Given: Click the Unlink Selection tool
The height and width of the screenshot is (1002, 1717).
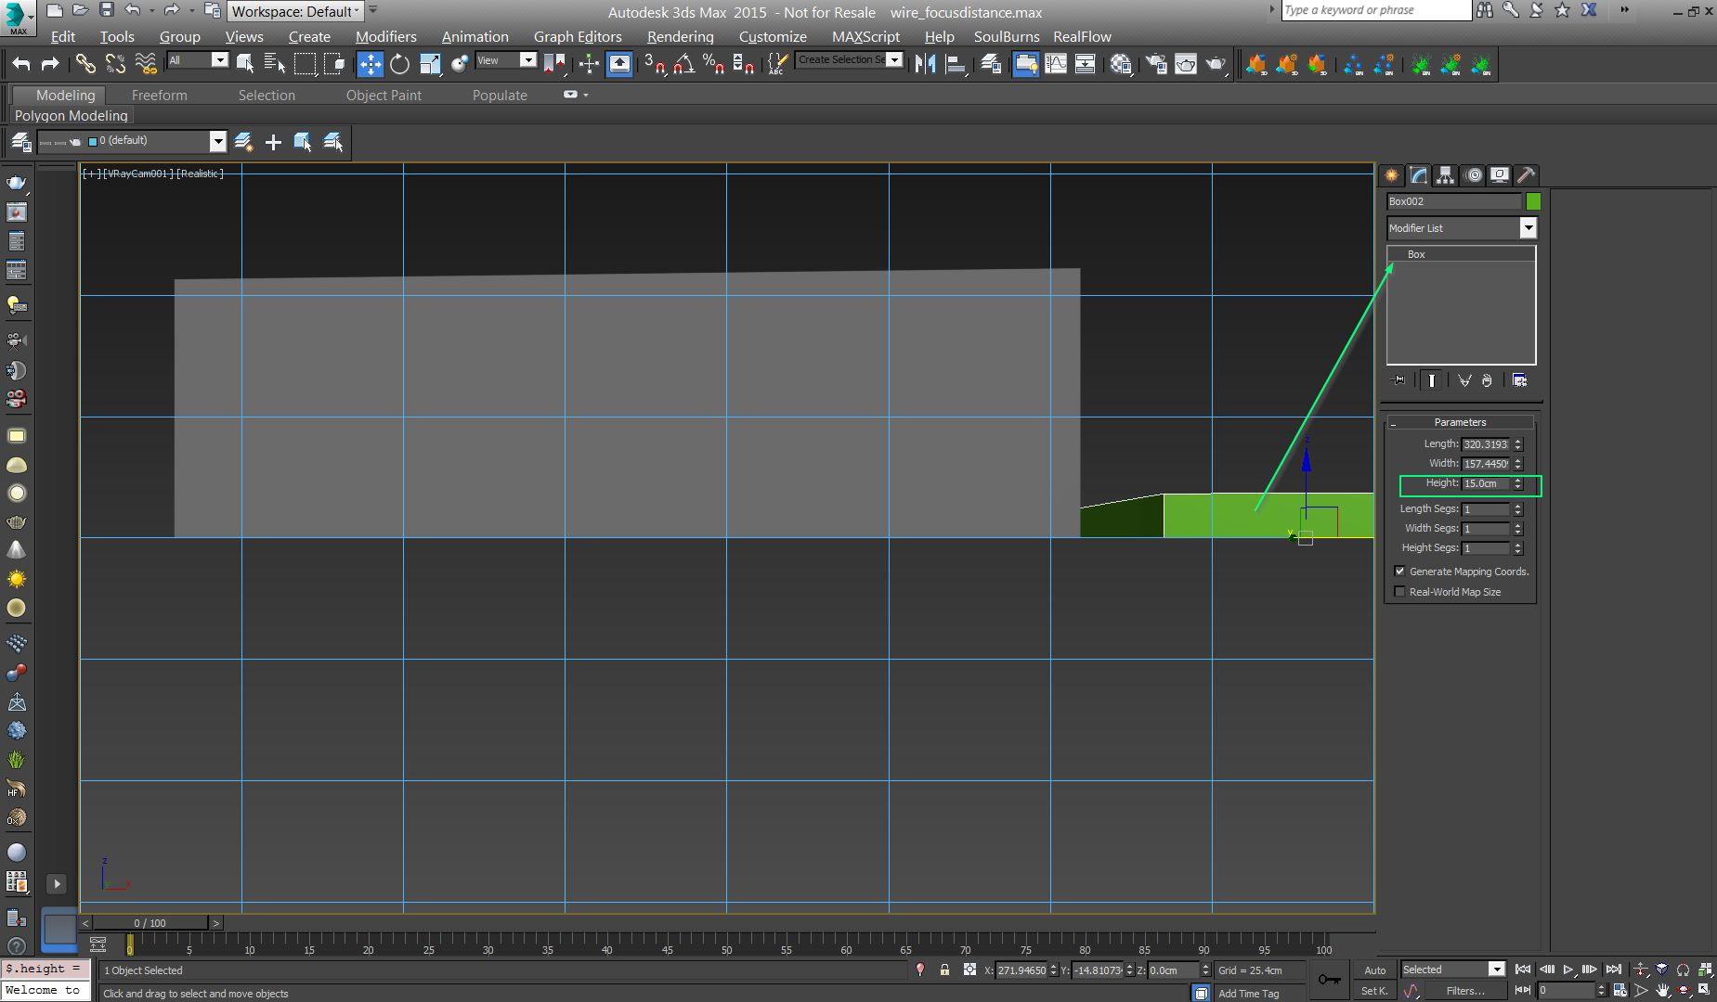Looking at the screenshot, I should 115,64.
